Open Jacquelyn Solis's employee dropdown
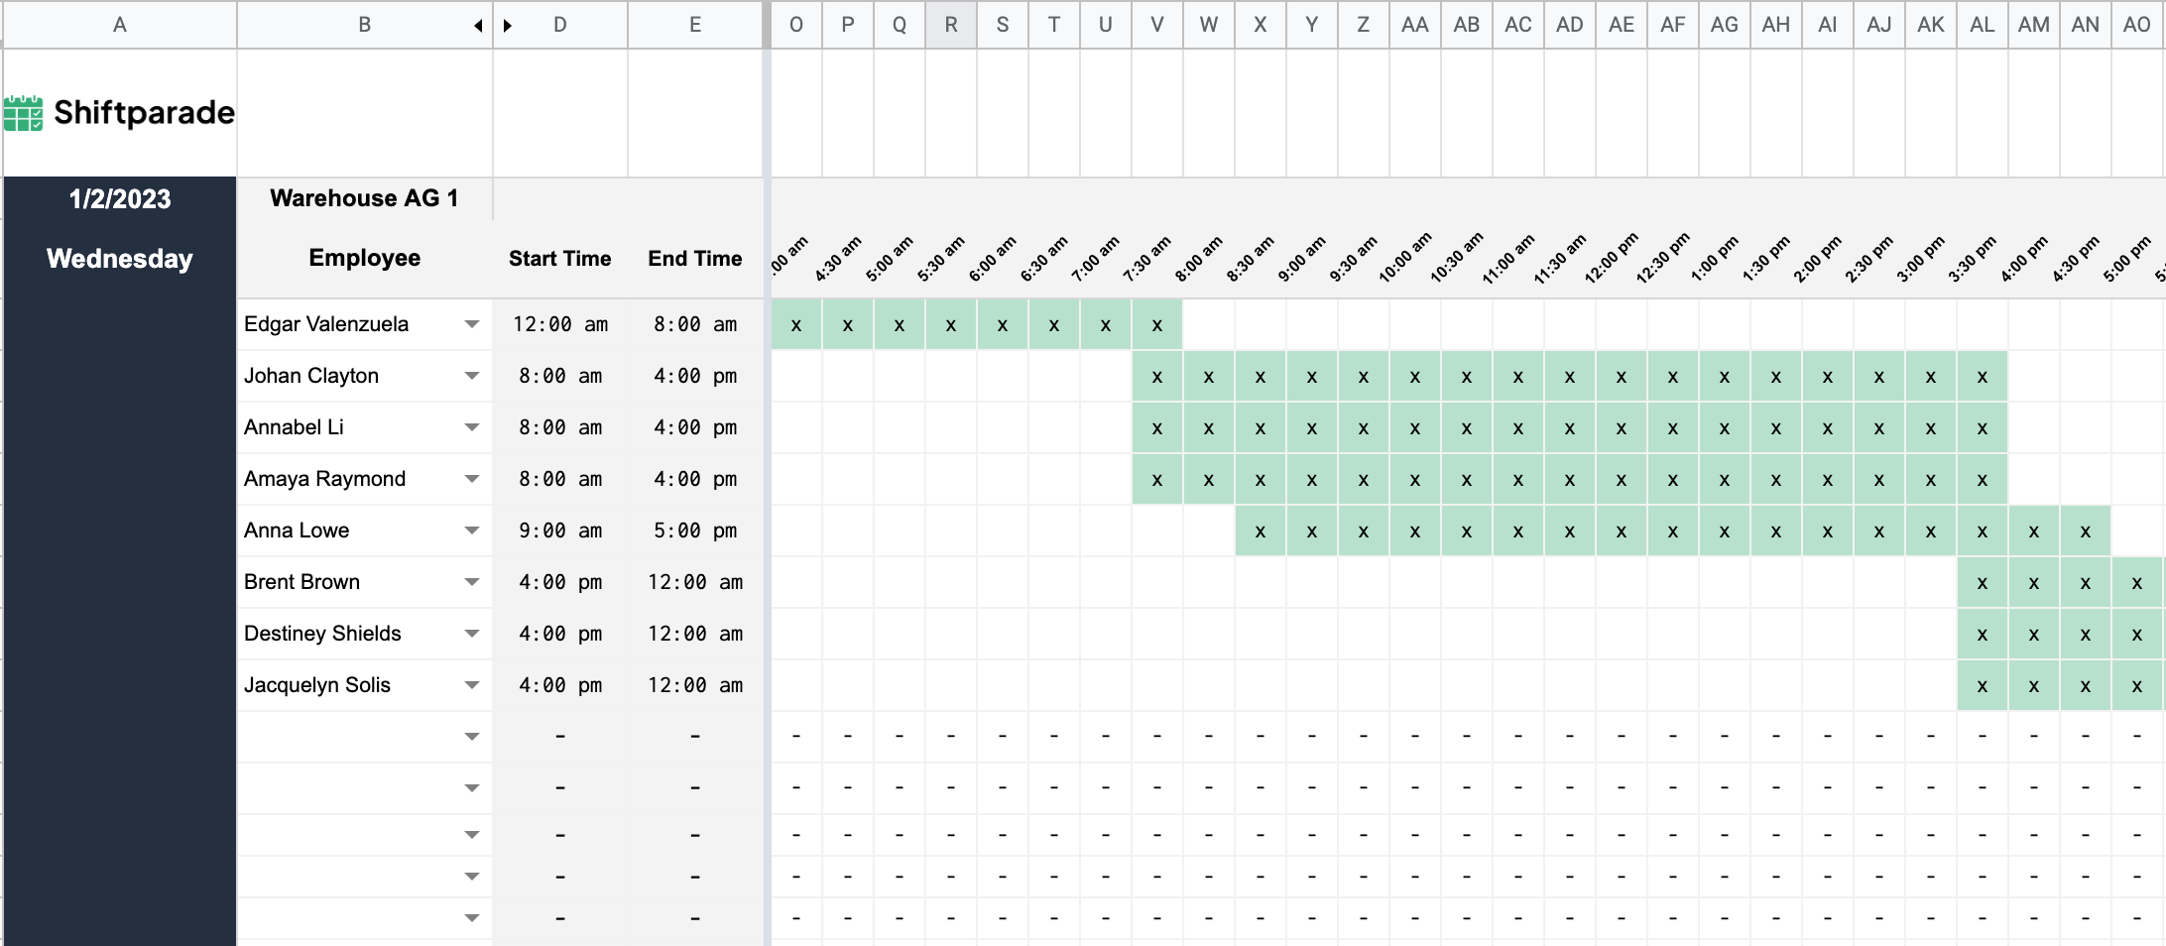This screenshot has height=946, width=2166. (473, 685)
